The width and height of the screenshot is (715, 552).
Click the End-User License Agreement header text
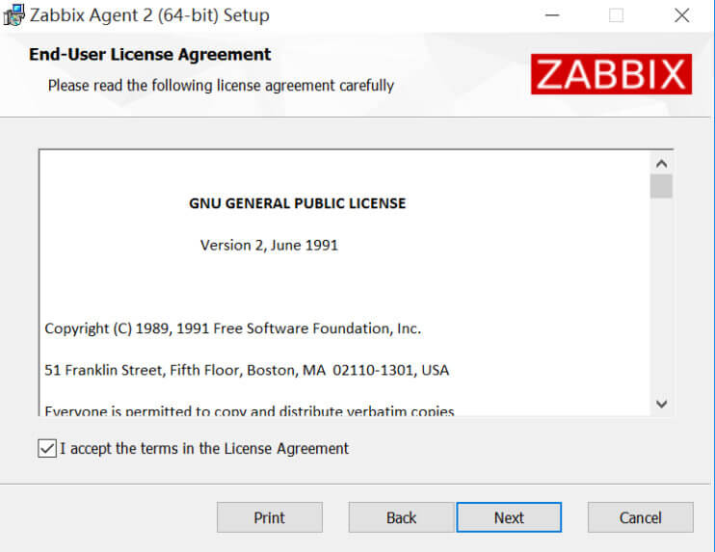point(149,54)
